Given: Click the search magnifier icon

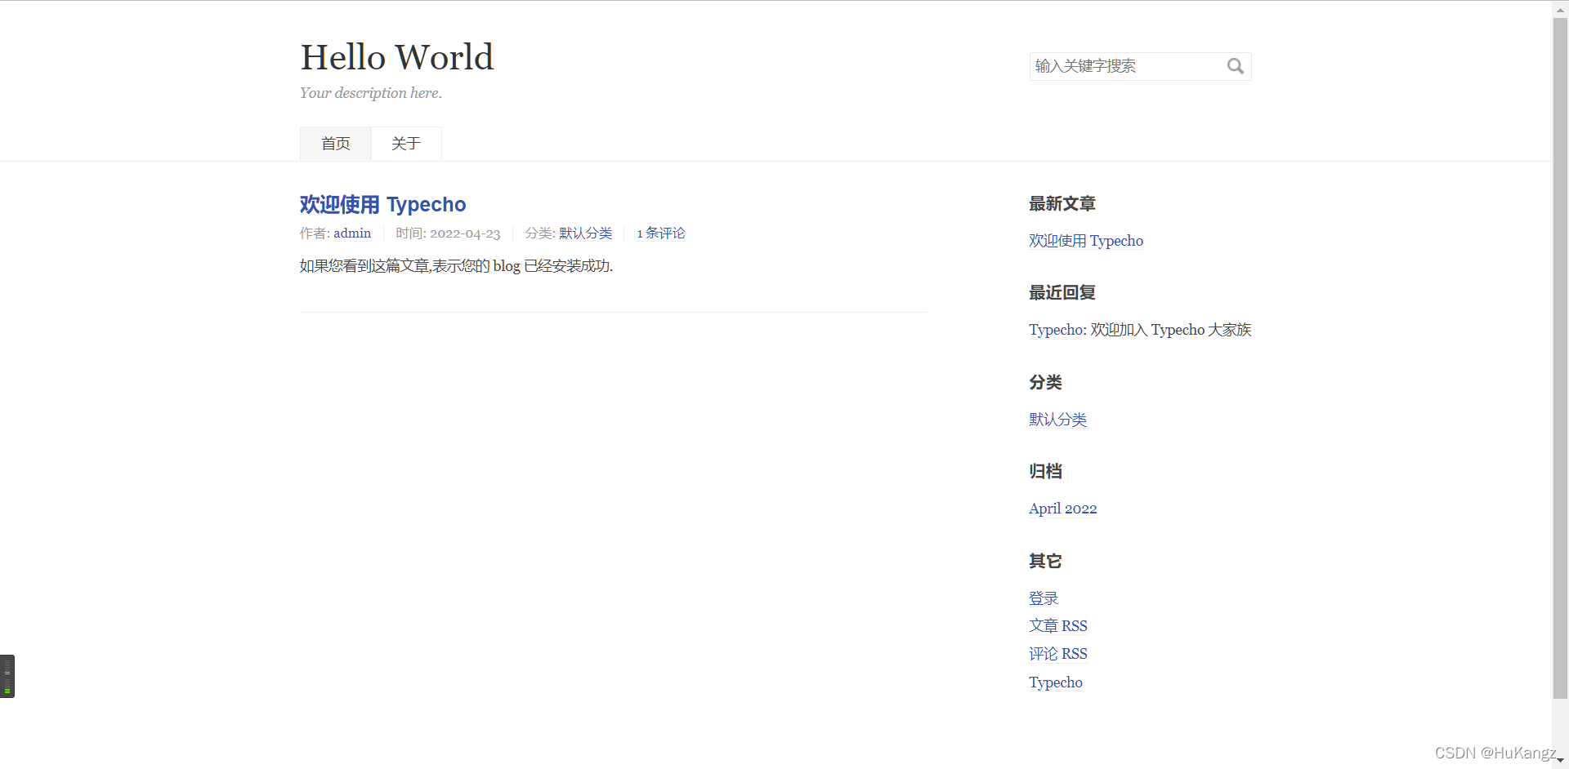Looking at the screenshot, I should tap(1235, 66).
